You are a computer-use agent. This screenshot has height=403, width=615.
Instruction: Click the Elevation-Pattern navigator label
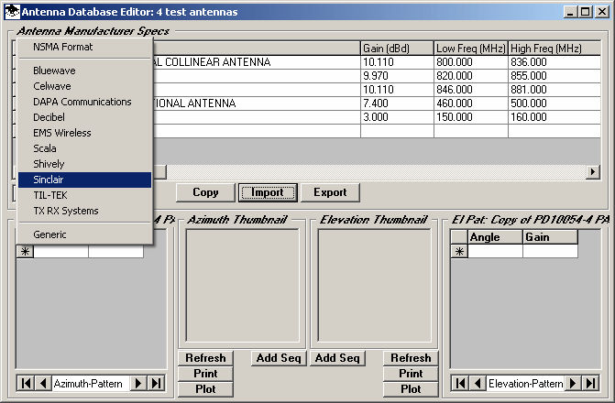(x=525, y=384)
